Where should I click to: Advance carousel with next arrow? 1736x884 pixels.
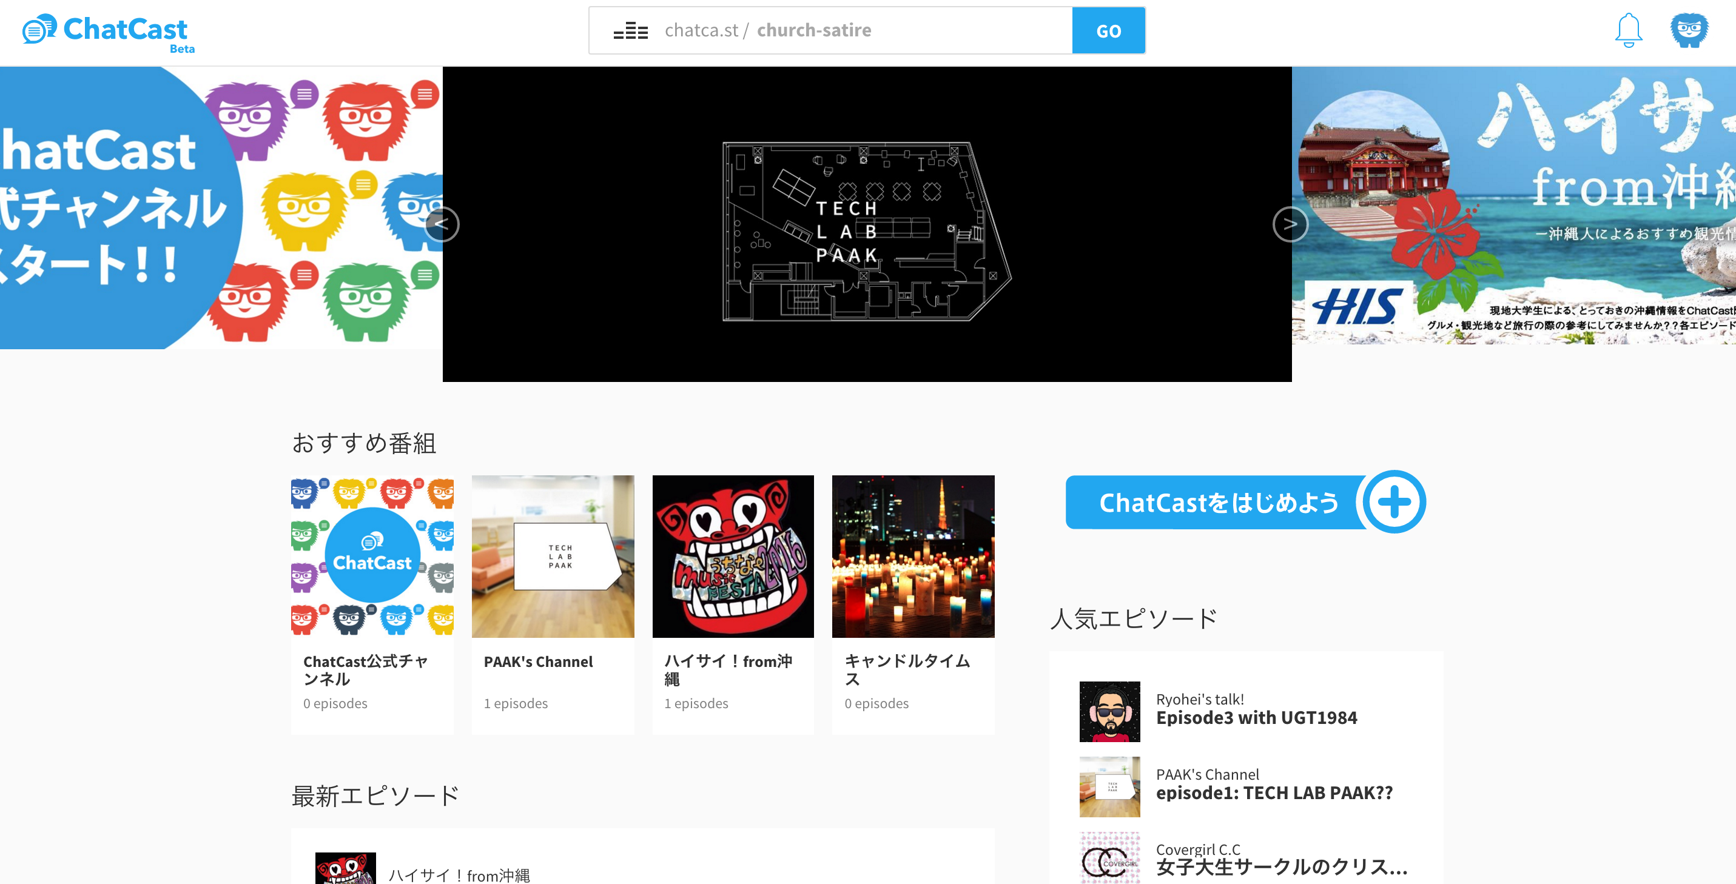(x=1290, y=224)
